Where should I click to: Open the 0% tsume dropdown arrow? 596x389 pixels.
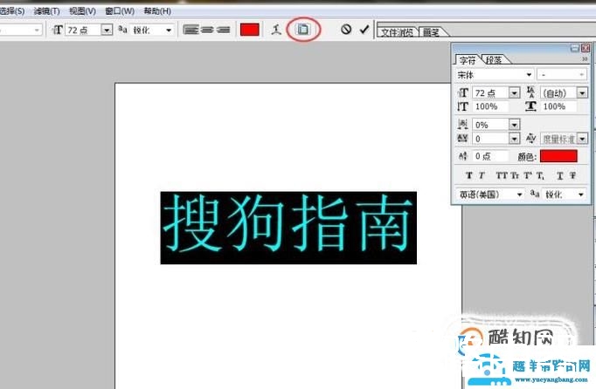[x=514, y=125]
